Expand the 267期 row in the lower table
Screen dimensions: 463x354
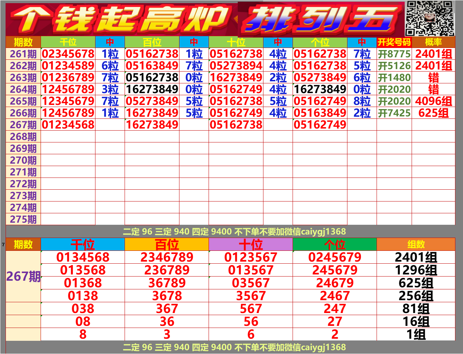click(23, 276)
